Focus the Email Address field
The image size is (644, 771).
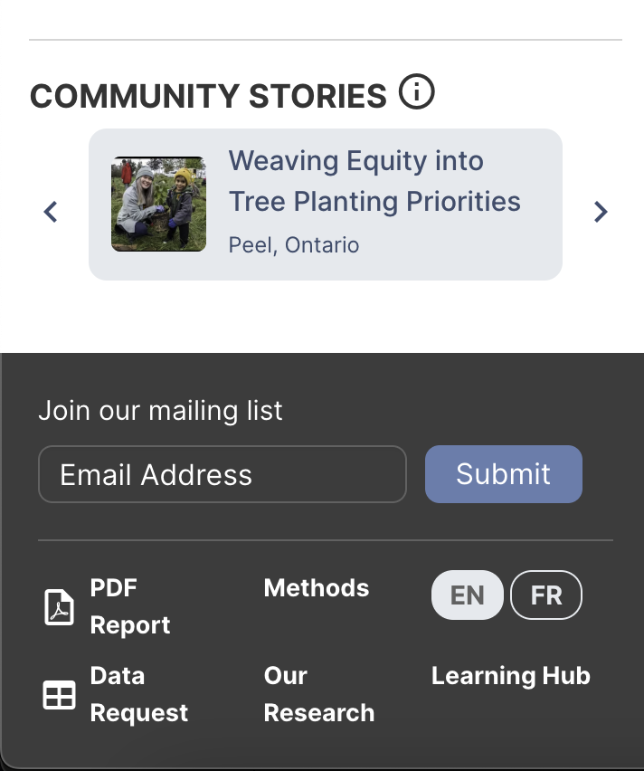coord(222,474)
